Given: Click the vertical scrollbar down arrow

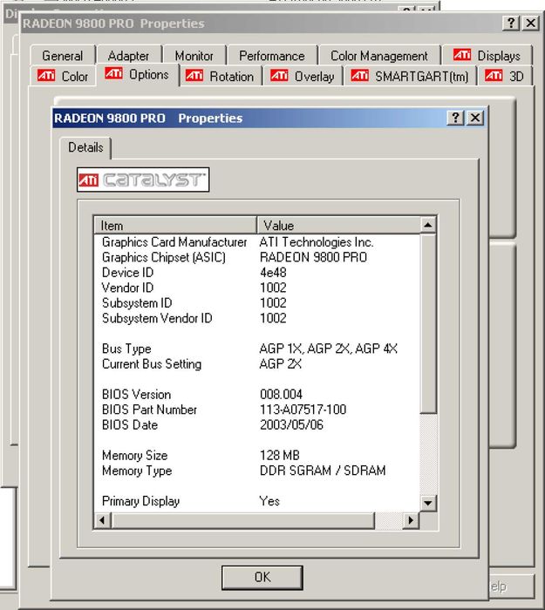Looking at the screenshot, I should (x=428, y=503).
